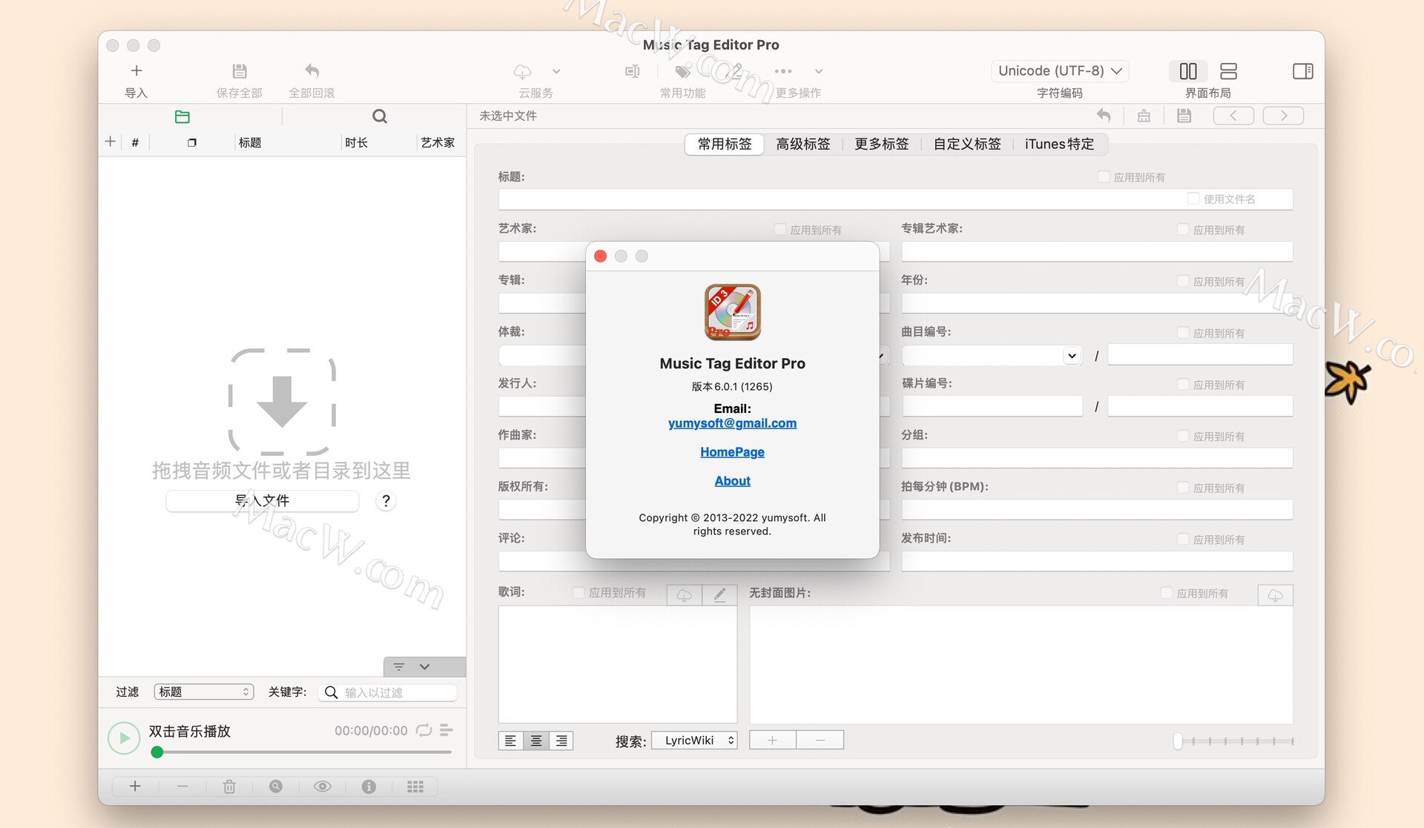Click the search magnifier in file panel
The width and height of the screenshot is (1424, 828).
coord(380,116)
